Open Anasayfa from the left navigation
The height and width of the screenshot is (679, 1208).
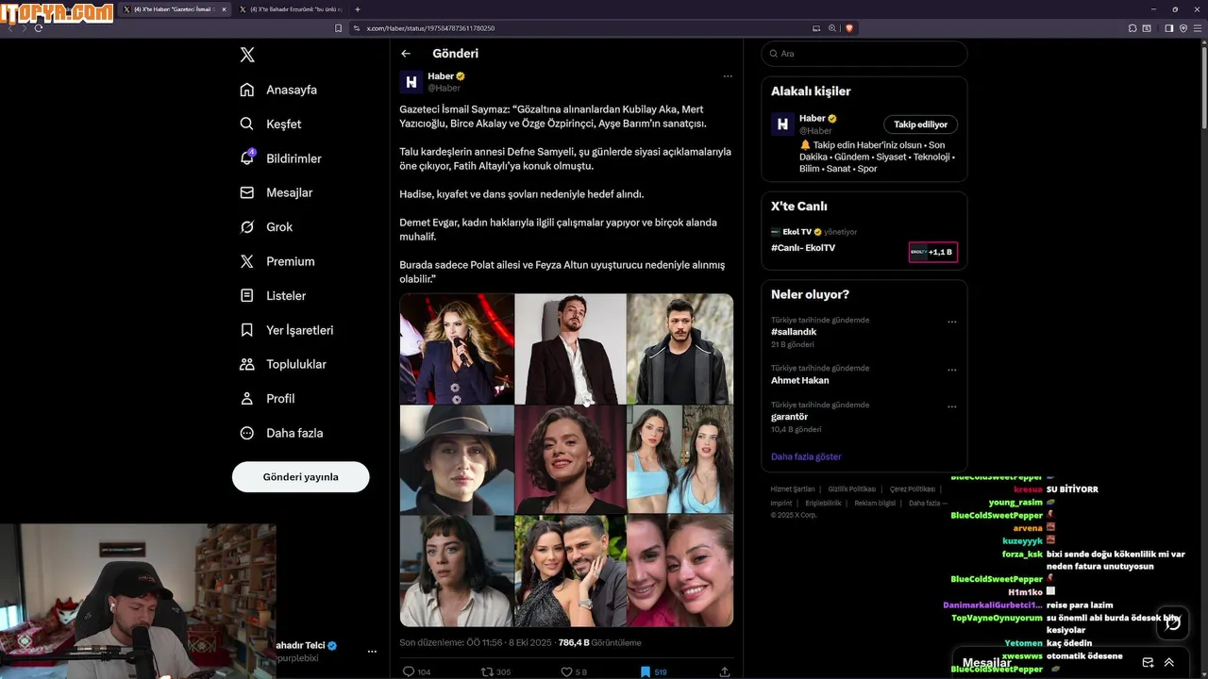tap(278, 90)
